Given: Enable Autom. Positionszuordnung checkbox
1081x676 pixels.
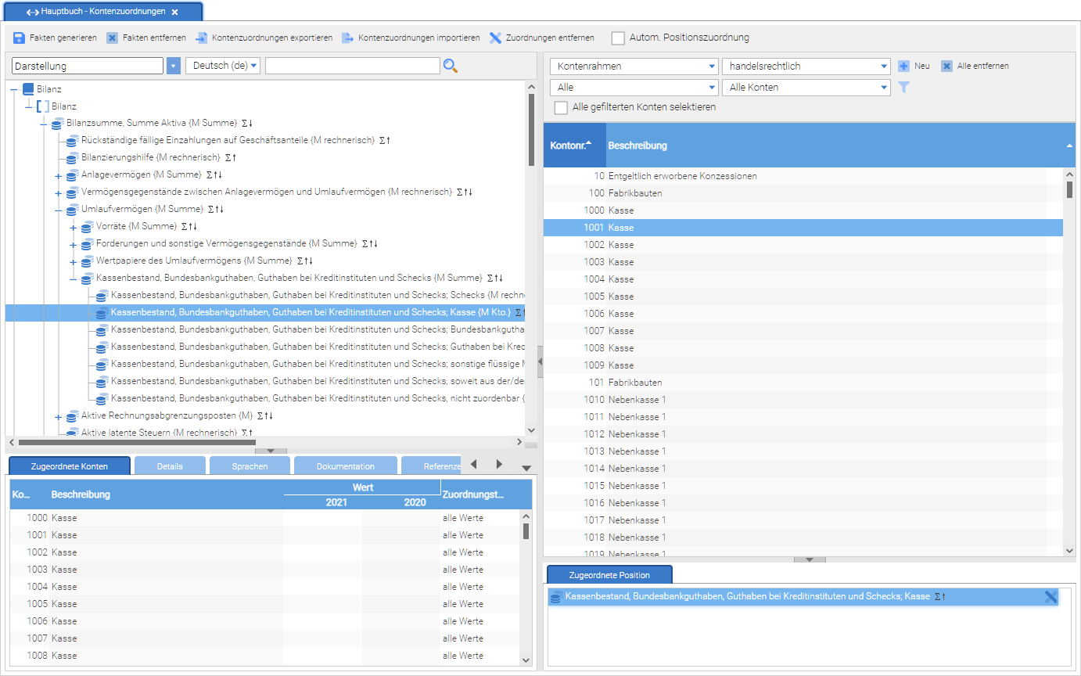Looking at the screenshot, I should (618, 38).
